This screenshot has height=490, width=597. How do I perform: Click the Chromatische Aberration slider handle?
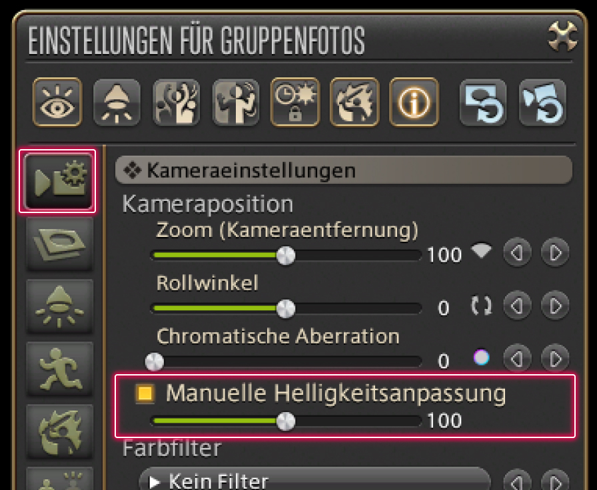coord(155,362)
